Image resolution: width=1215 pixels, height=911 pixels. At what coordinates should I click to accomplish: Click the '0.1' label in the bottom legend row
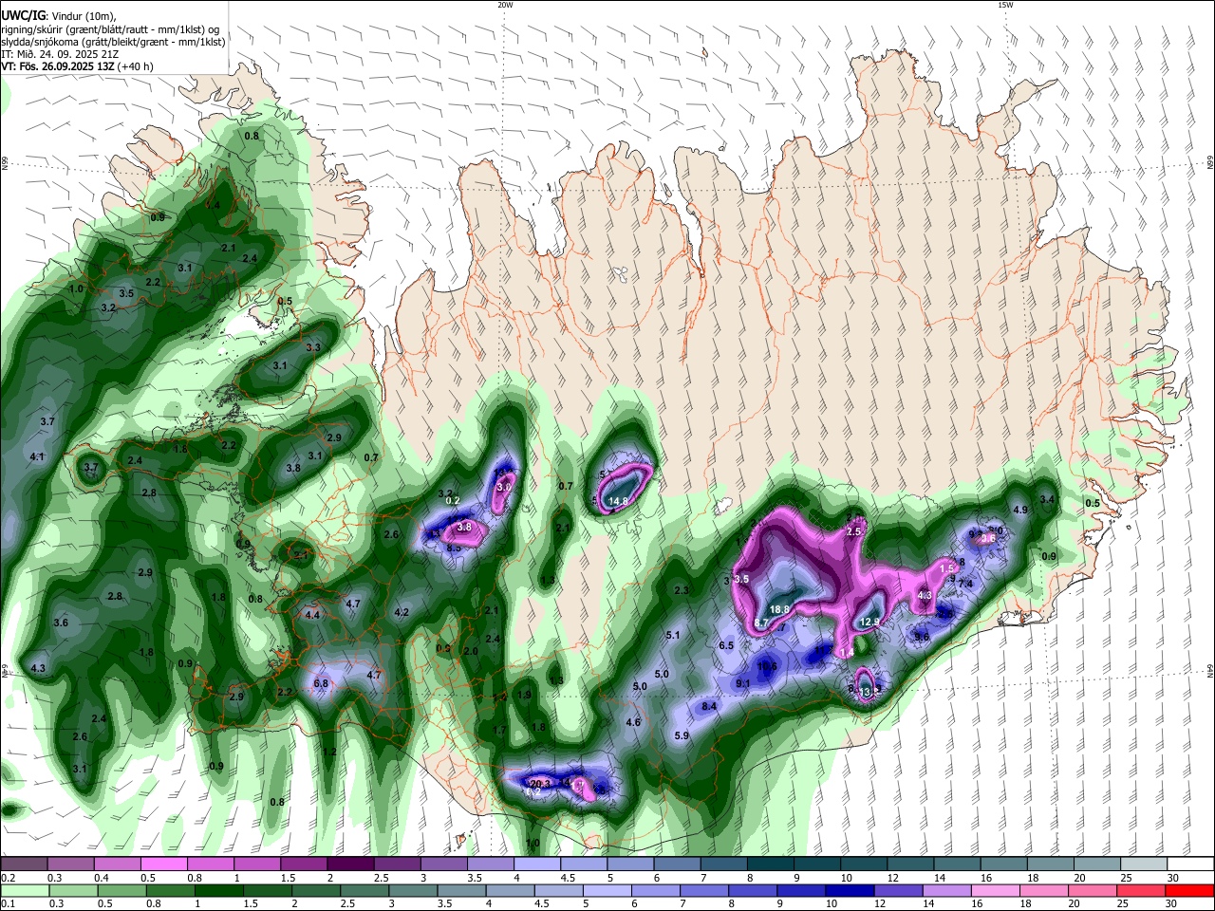coord(8,905)
